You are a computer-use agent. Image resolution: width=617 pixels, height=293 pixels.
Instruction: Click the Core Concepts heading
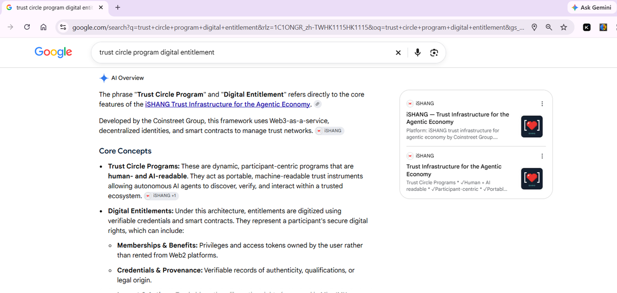125,151
